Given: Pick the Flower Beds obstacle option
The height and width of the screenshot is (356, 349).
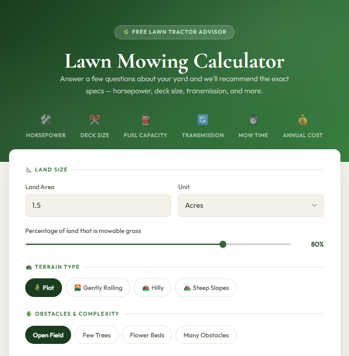Looking at the screenshot, I should (147, 335).
